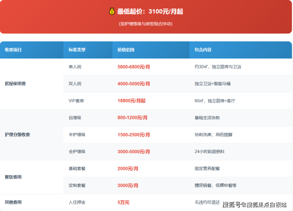Click the 4000-5000元/月 double room price
This screenshot has height=211, width=293.
pos(134,84)
